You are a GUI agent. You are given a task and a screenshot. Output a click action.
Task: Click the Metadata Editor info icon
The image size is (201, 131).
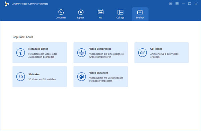click(x=20, y=53)
